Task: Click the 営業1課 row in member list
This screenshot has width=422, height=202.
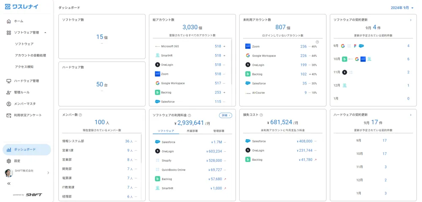Action: click(x=100, y=151)
